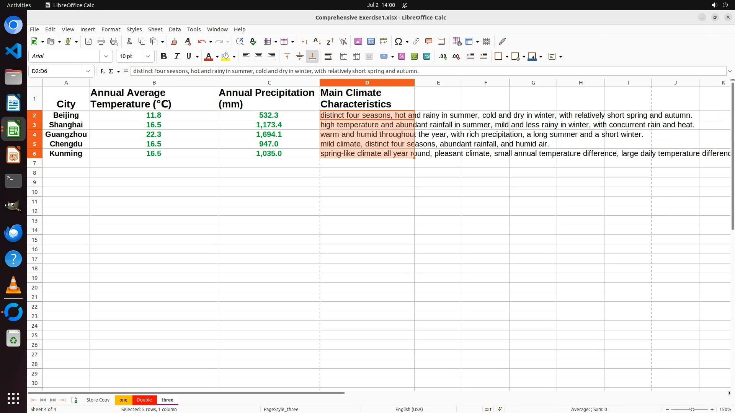Image resolution: width=735 pixels, height=413 pixels.
Task: Open the Name Box dropdown arrow
Action: tap(88, 71)
